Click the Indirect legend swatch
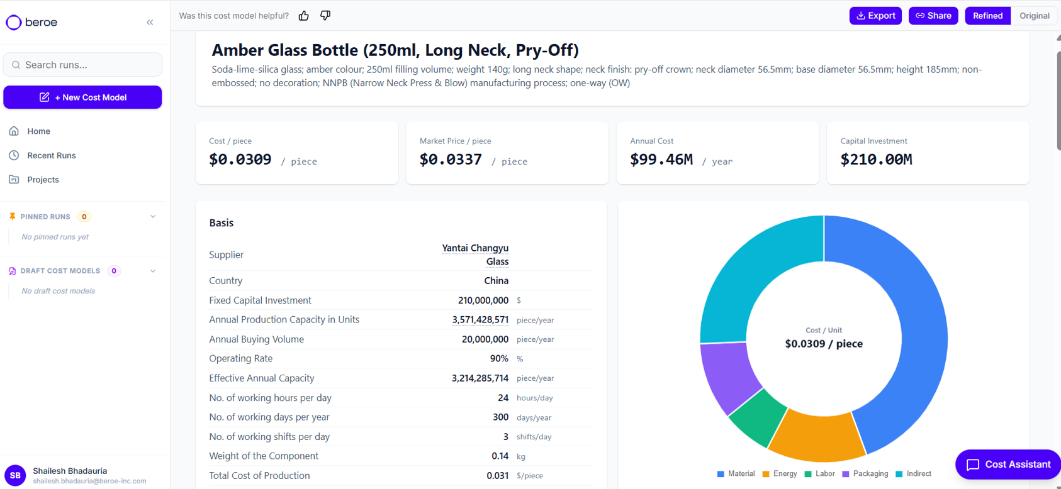This screenshot has height=489, width=1061. tap(899, 474)
